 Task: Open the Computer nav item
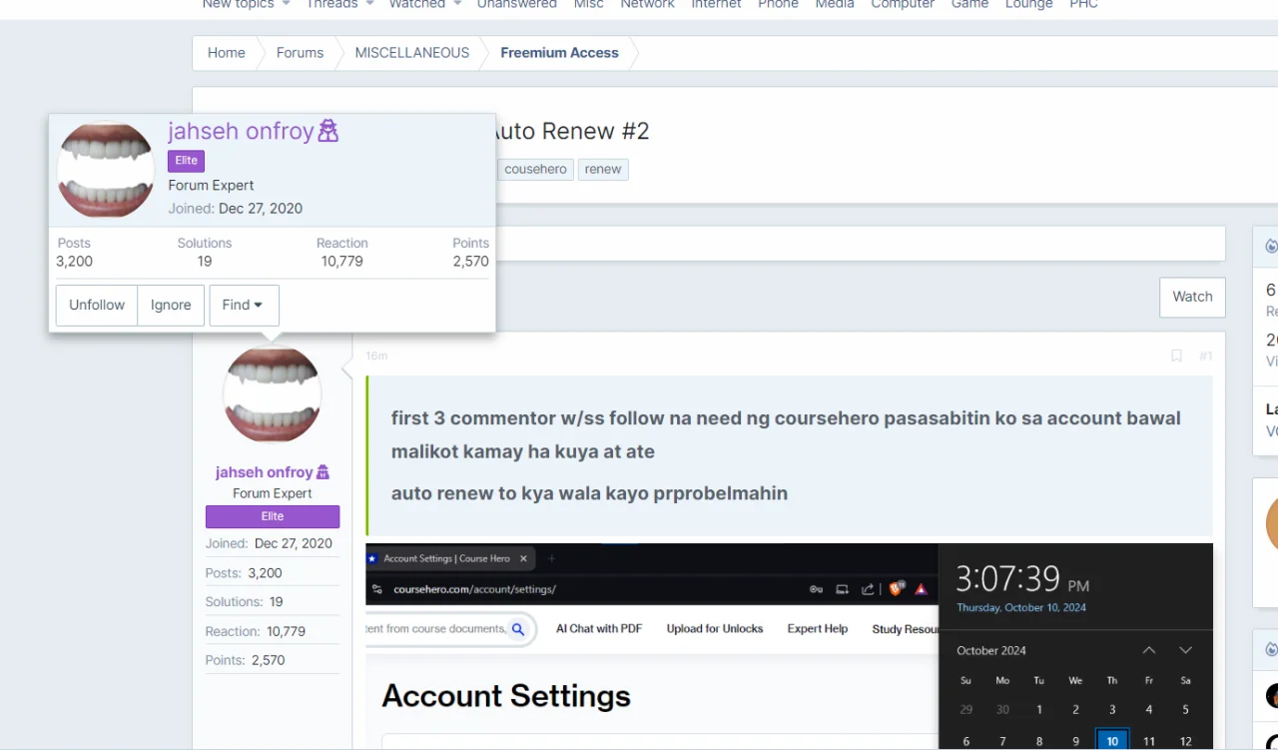903,4
